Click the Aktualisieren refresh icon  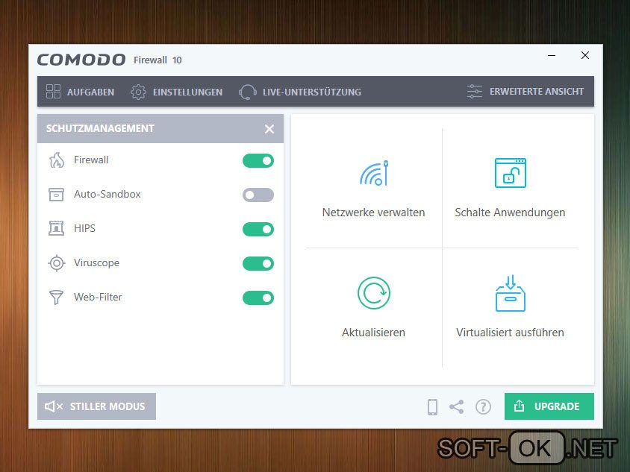(x=374, y=293)
